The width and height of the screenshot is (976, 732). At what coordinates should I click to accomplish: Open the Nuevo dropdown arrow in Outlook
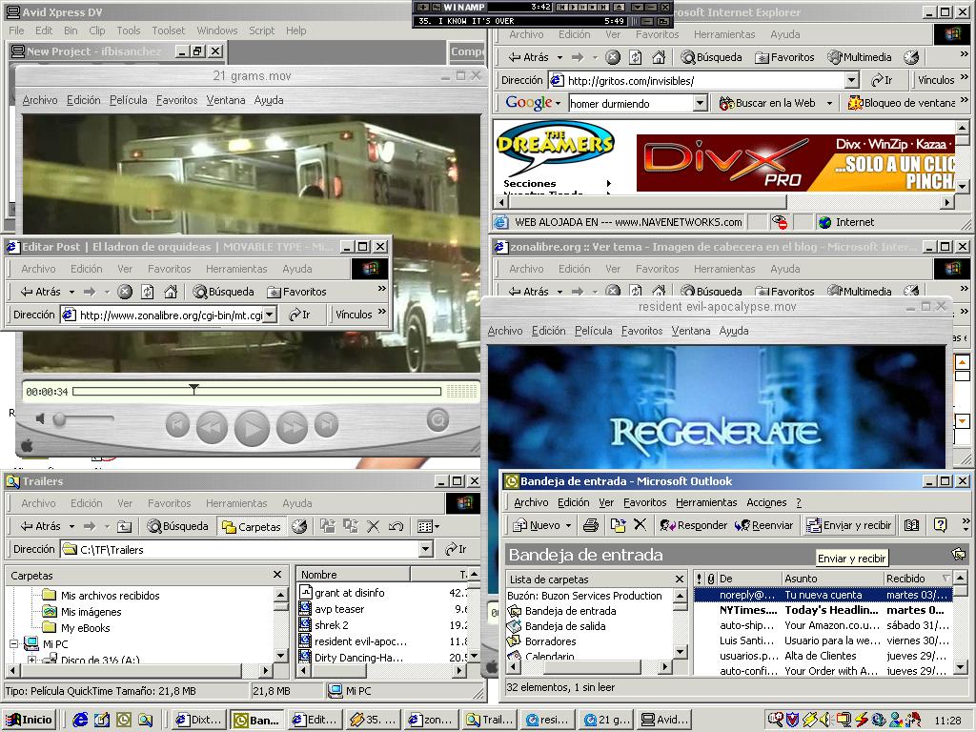tap(568, 525)
